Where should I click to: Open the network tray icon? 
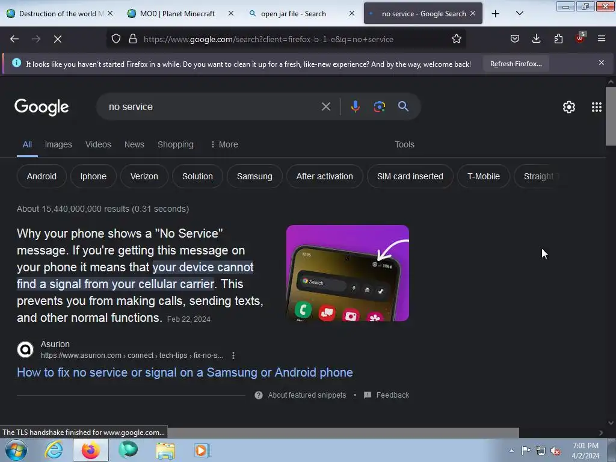point(541,451)
